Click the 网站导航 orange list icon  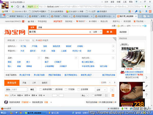coord(135,21)
